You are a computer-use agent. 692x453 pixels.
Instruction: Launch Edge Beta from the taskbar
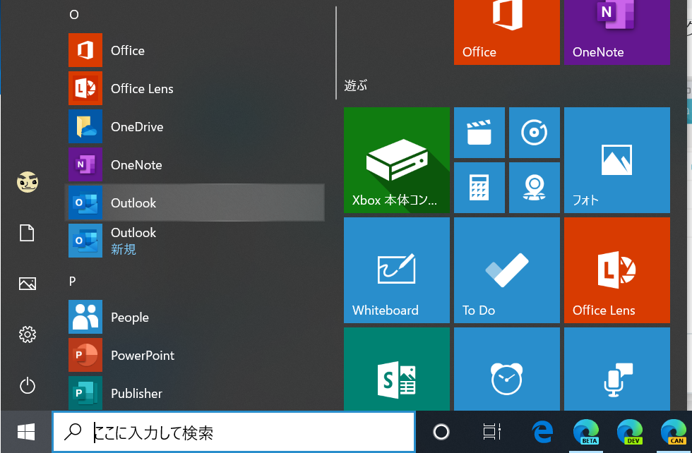pyautogui.click(x=586, y=432)
